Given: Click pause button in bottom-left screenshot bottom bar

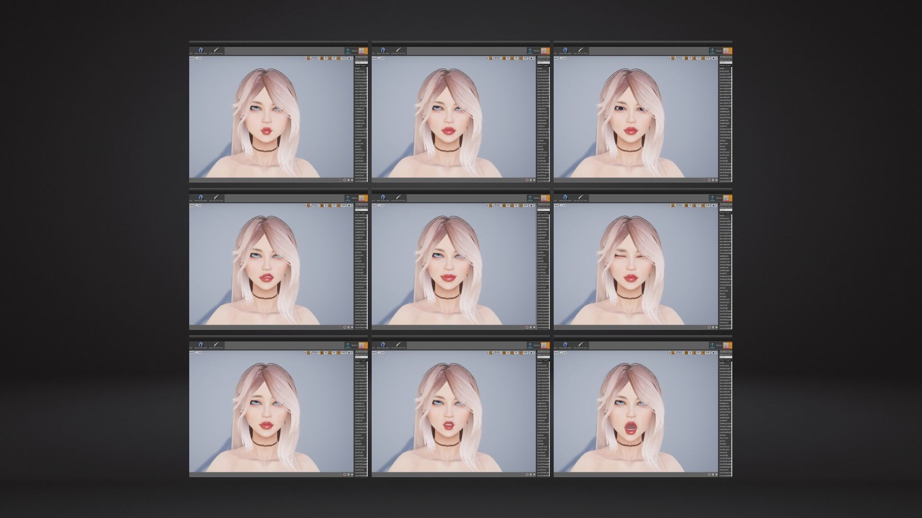Looking at the screenshot, I should pos(349,474).
